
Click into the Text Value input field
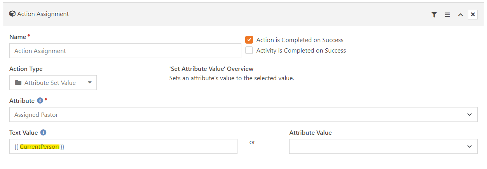pyautogui.click(x=123, y=146)
